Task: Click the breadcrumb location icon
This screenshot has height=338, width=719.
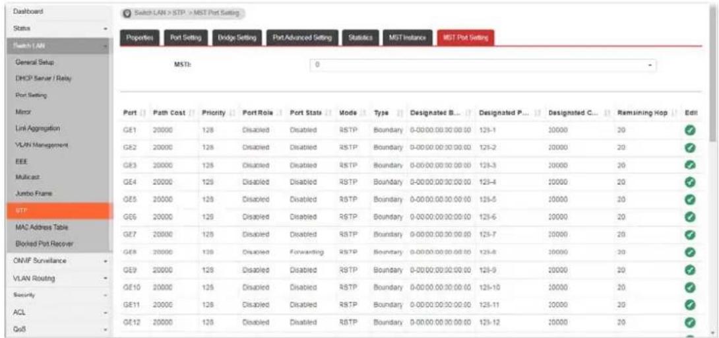Action: pos(127,13)
